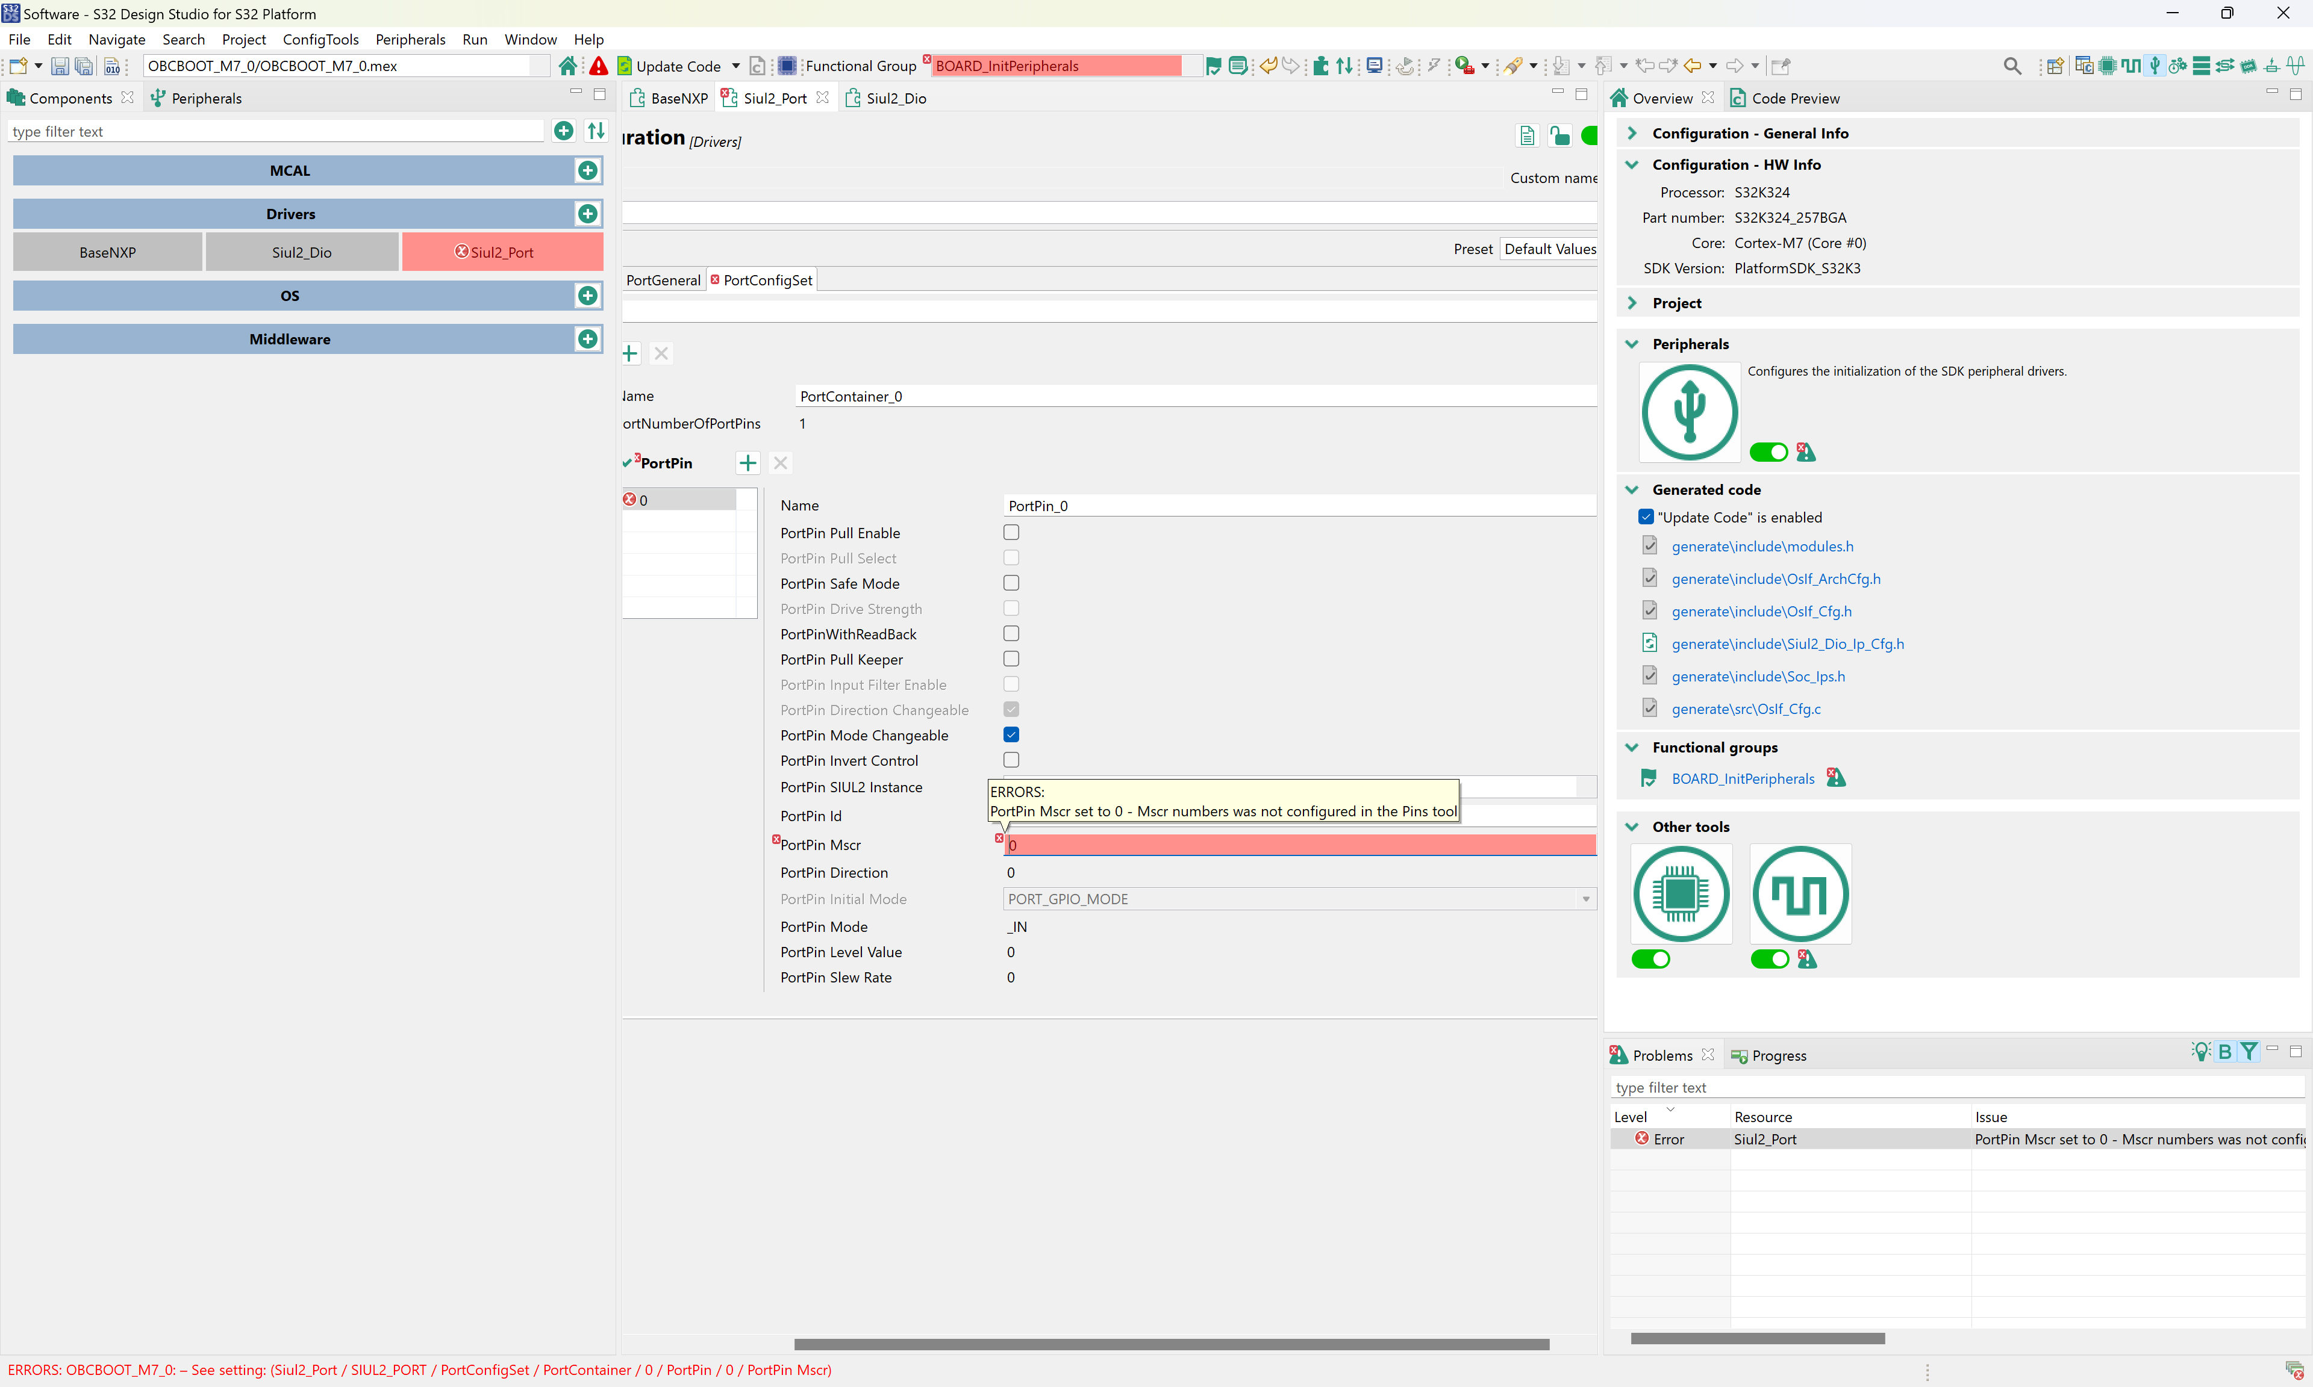Open the Update Code dropdown tool
The height and width of the screenshot is (1387, 2313).
pos(736,66)
